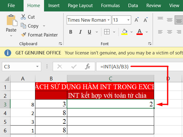
Task: Apply cell borders icon
Action: pos(107,32)
